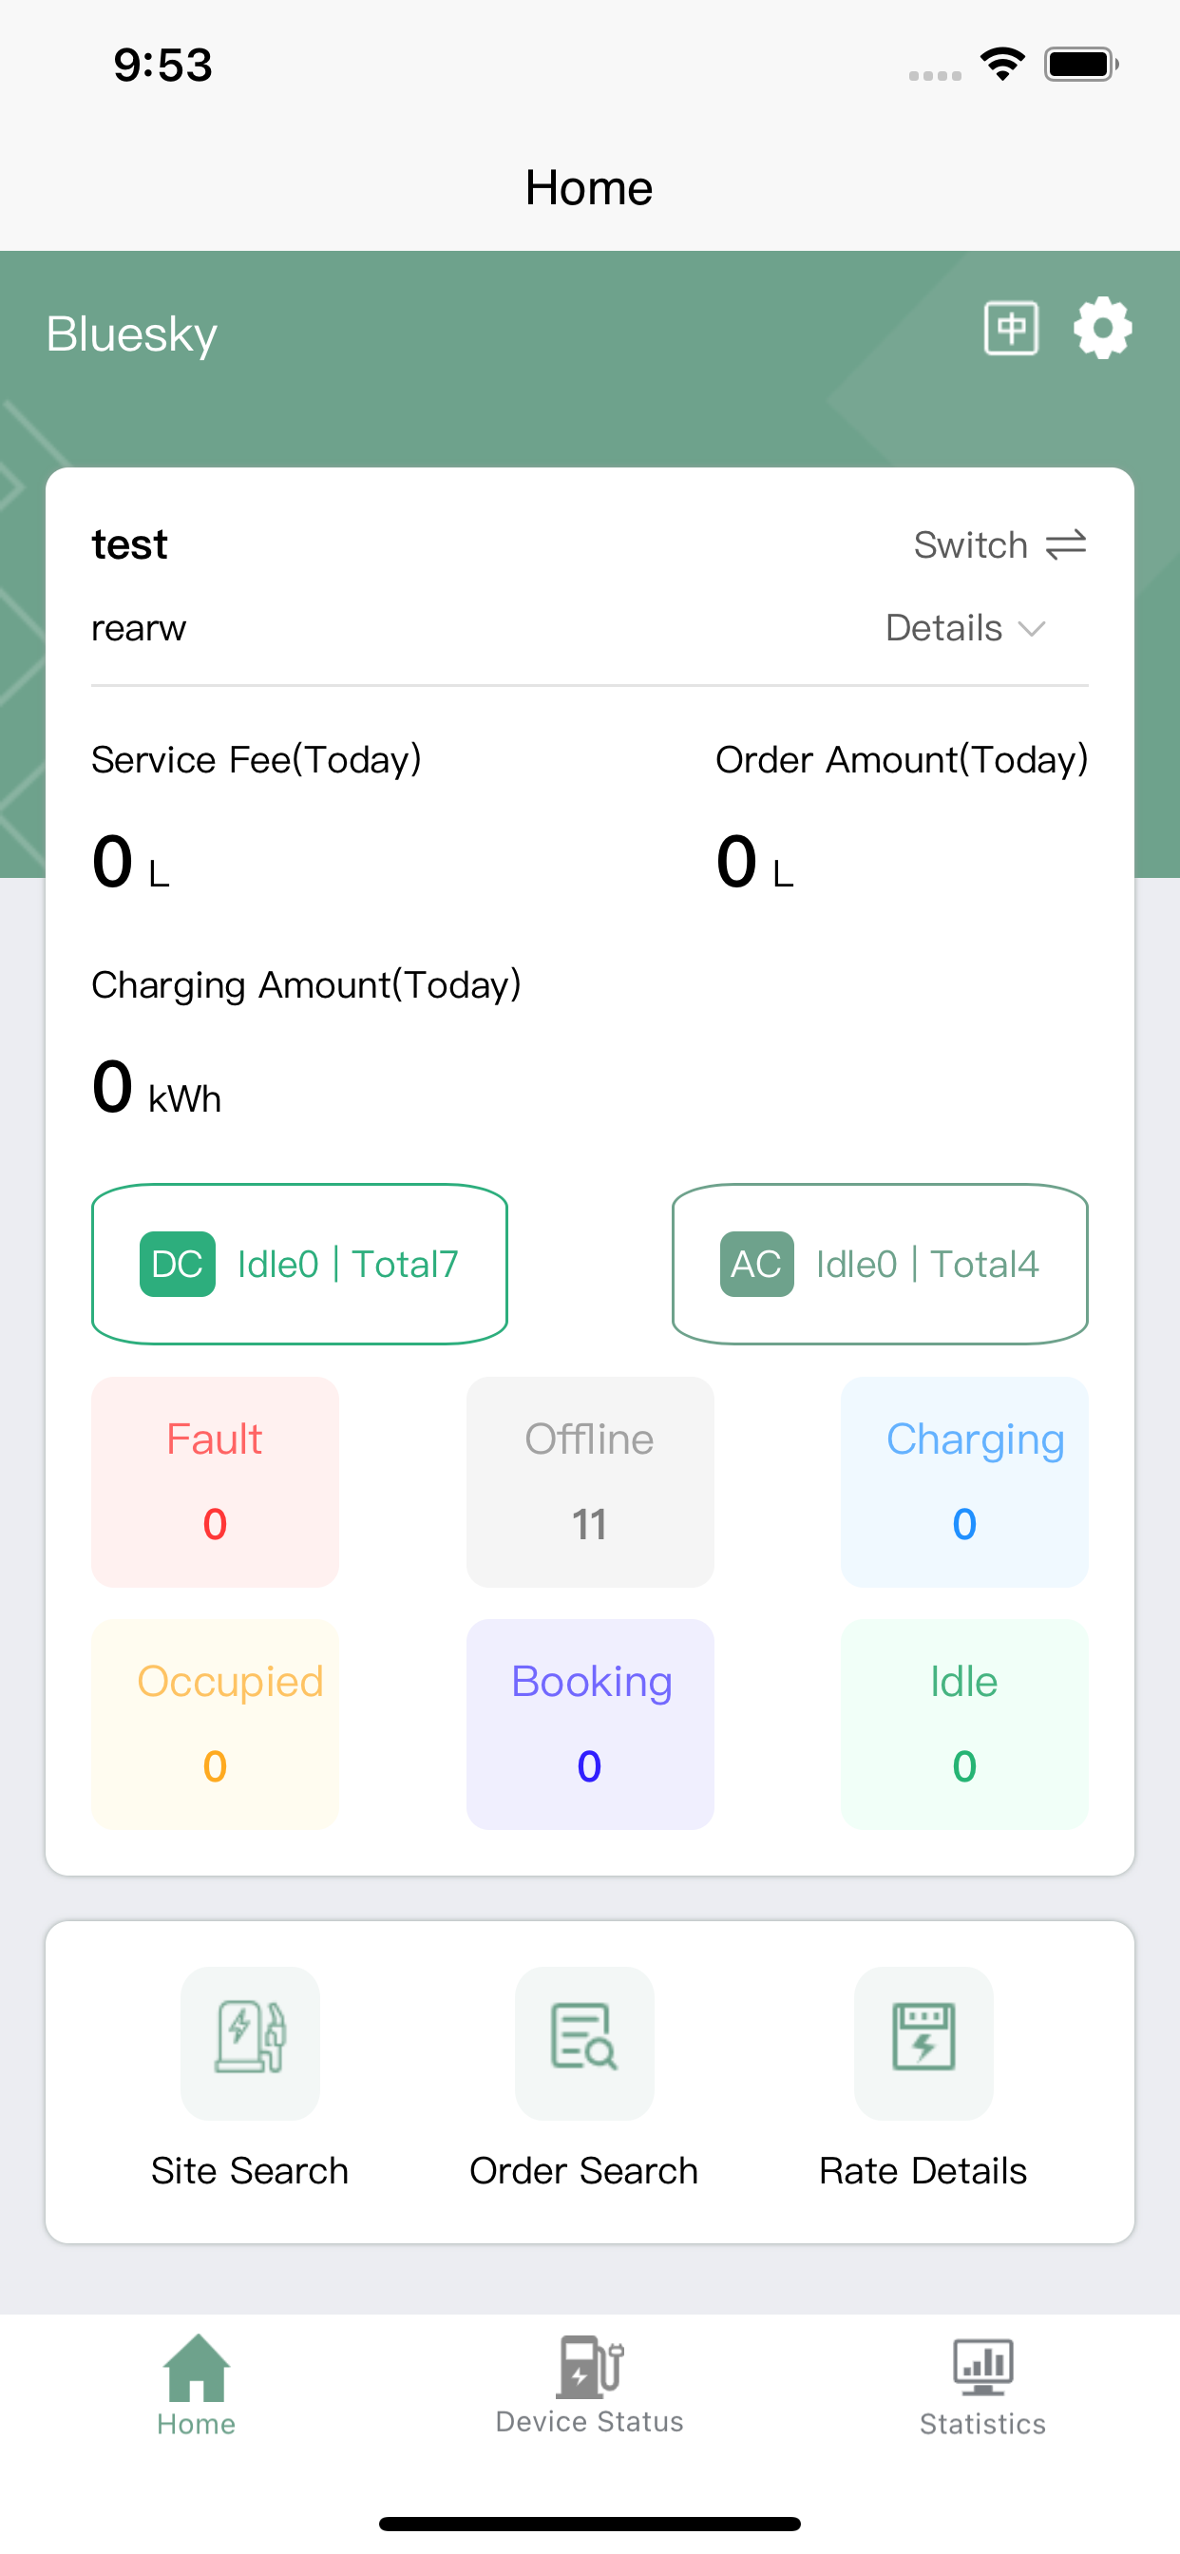The image size is (1180, 2554).
Task: Tap the battery status icon
Action: point(1081,65)
